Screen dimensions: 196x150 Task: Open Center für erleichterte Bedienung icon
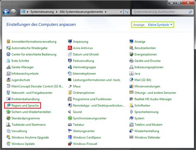pos(8,54)
